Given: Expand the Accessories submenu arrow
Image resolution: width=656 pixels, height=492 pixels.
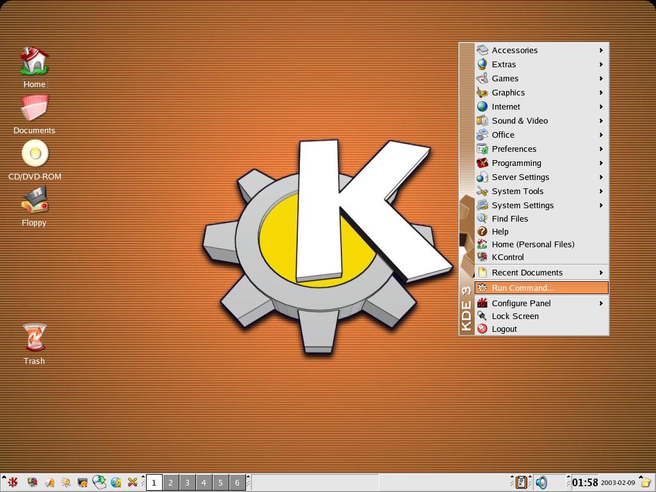Looking at the screenshot, I should coord(601,50).
